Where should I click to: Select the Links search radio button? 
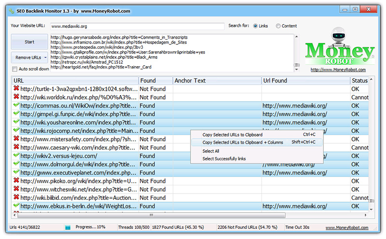[x=255, y=26]
